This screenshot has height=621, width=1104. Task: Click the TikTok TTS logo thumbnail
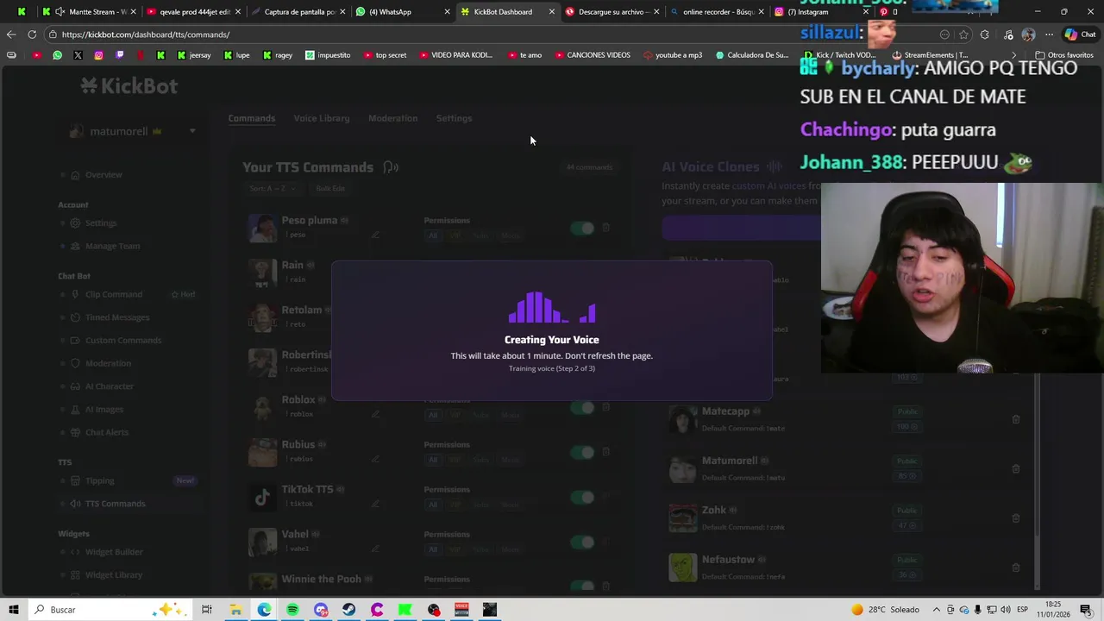[262, 497]
